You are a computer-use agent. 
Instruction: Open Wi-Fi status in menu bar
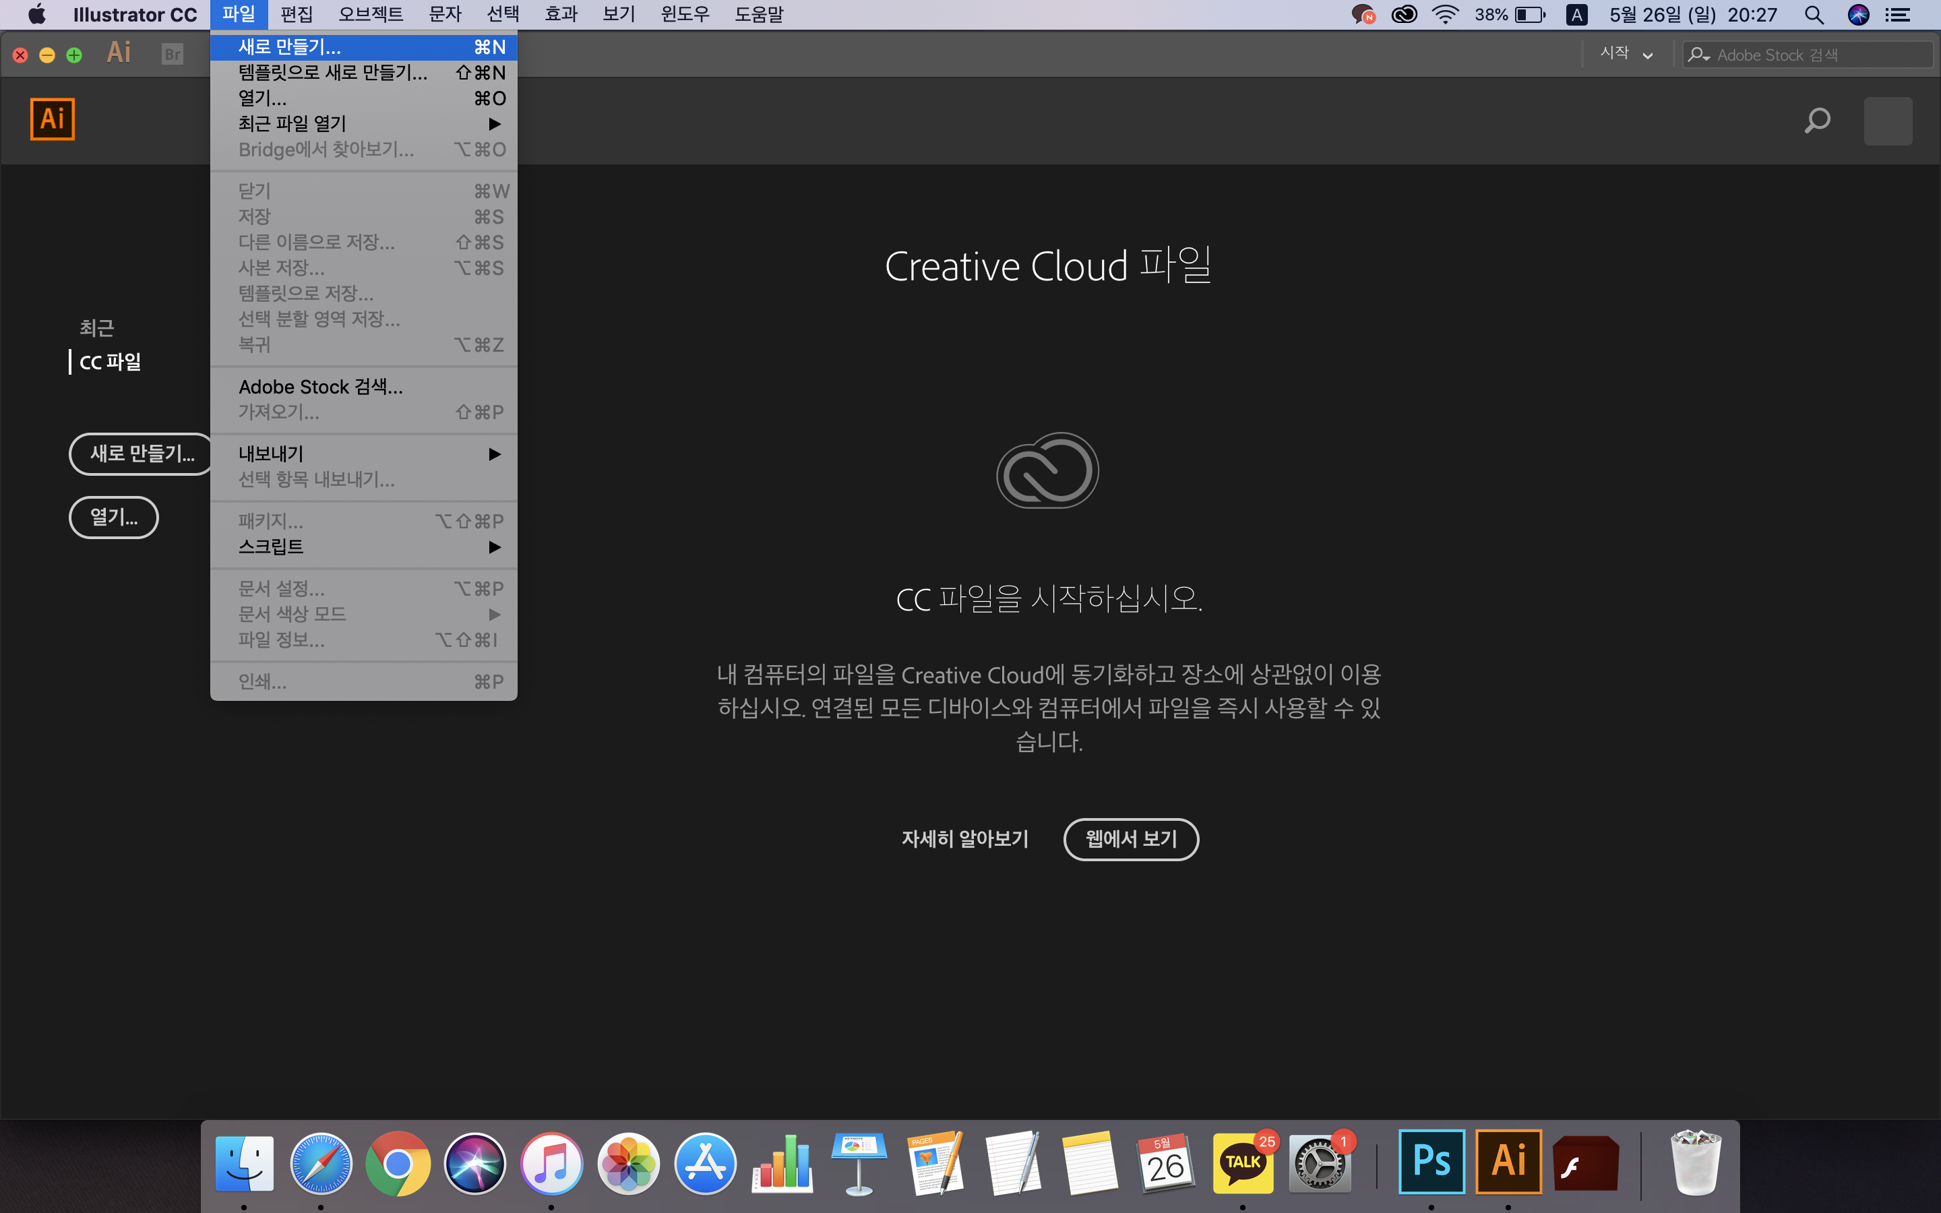click(x=1444, y=14)
